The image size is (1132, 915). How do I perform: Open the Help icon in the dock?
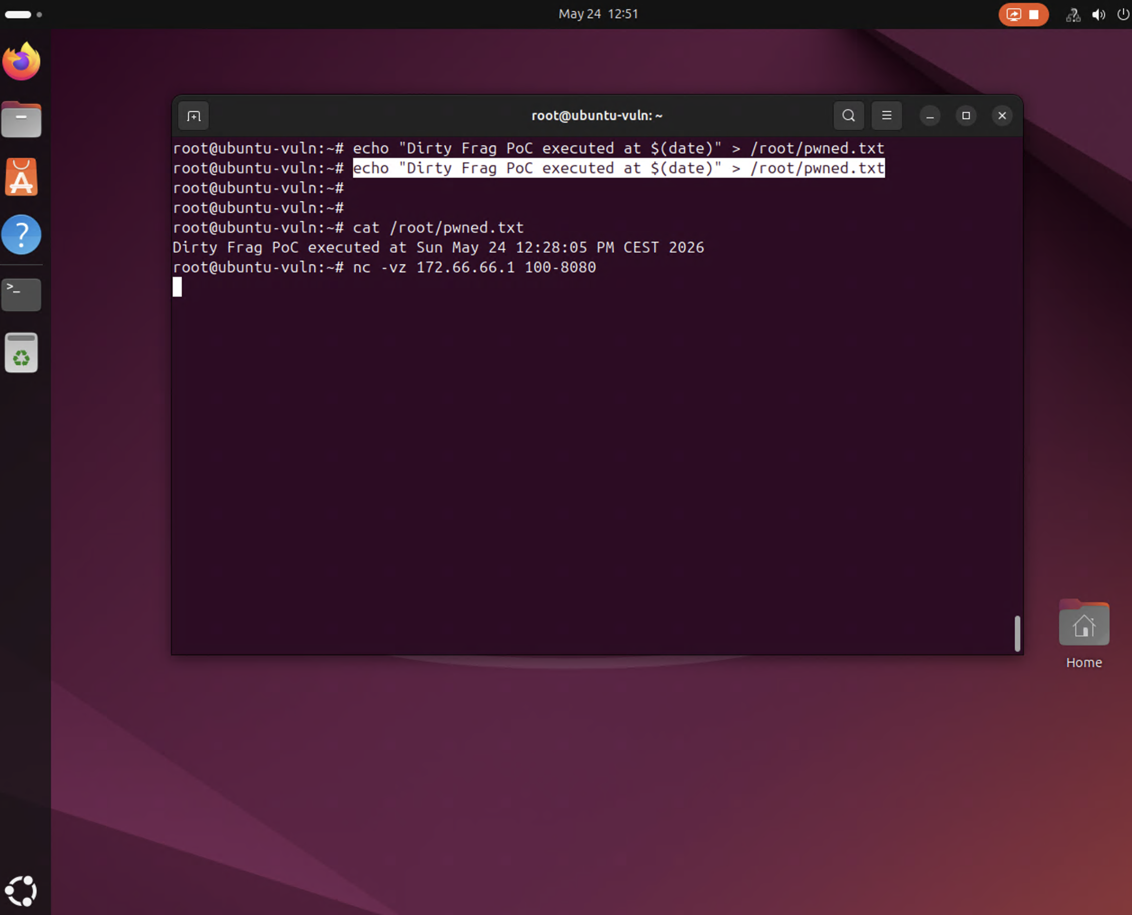(22, 234)
